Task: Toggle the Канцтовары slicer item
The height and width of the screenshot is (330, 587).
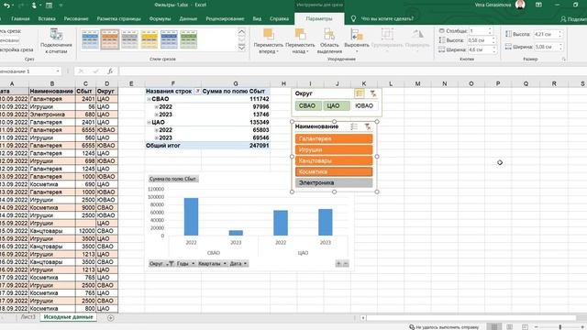Action: tap(334, 161)
